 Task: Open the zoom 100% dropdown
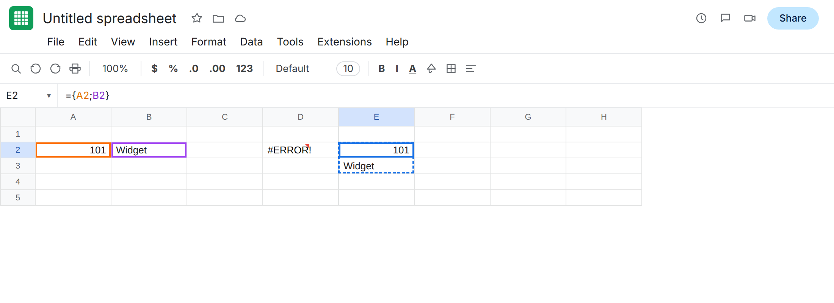pyautogui.click(x=115, y=69)
